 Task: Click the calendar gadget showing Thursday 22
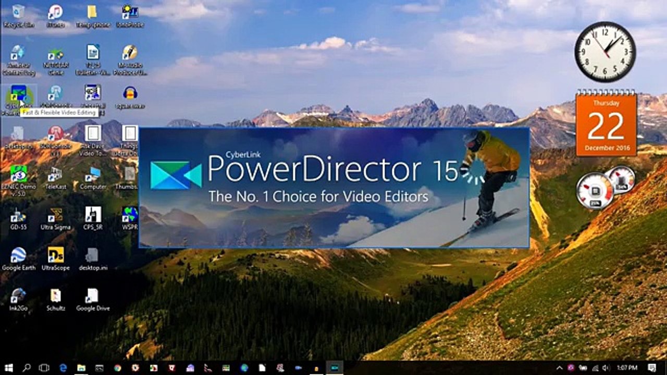[606, 123]
